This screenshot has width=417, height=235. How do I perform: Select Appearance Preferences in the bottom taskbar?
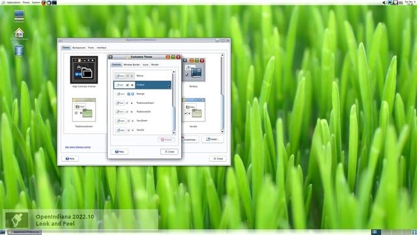25,232
